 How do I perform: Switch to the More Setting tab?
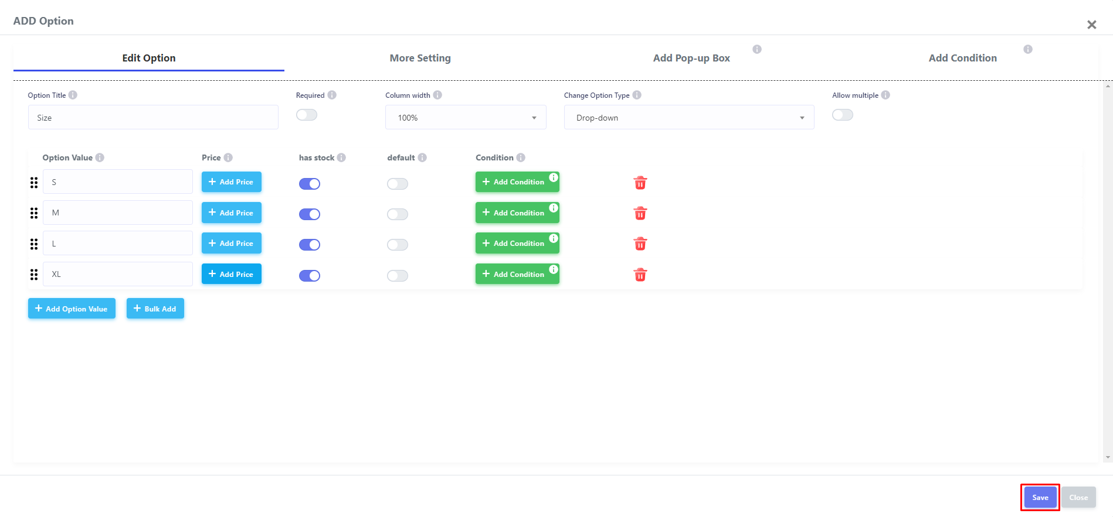click(420, 58)
